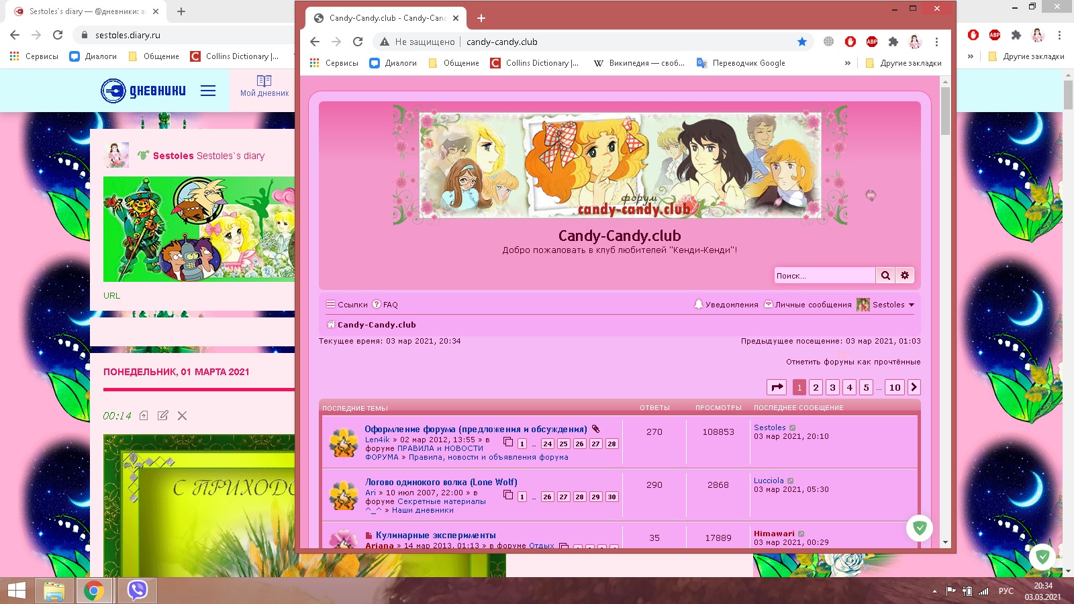Image resolution: width=1074 pixels, height=604 pixels.
Task: Click Отметить форумы как прочтённые link
Action: [x=853, y=362]
